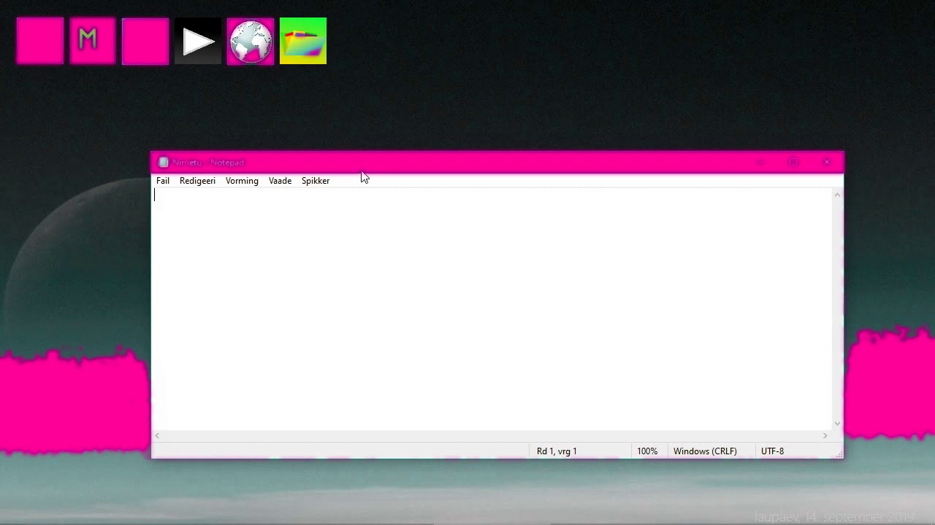Image resolution: width=935 pixels, height=525 pixels.
Task: Click the 'Rd 1, vrg 1' status entry
Action: (x=557, y=451)
